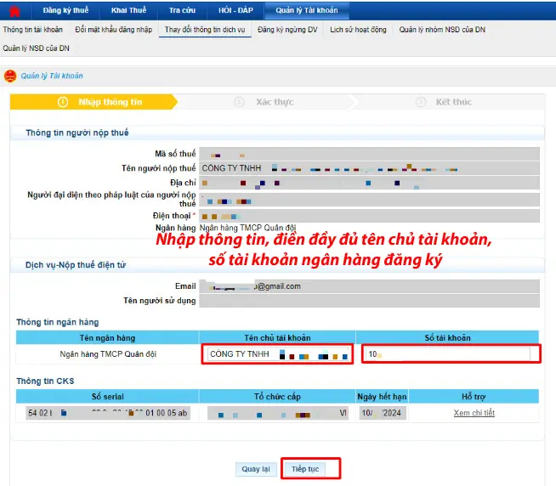The height and width of the screenshot is (486, 556).
Task: Open the Khai Thuế menu
Action: [x=128, y=11]
